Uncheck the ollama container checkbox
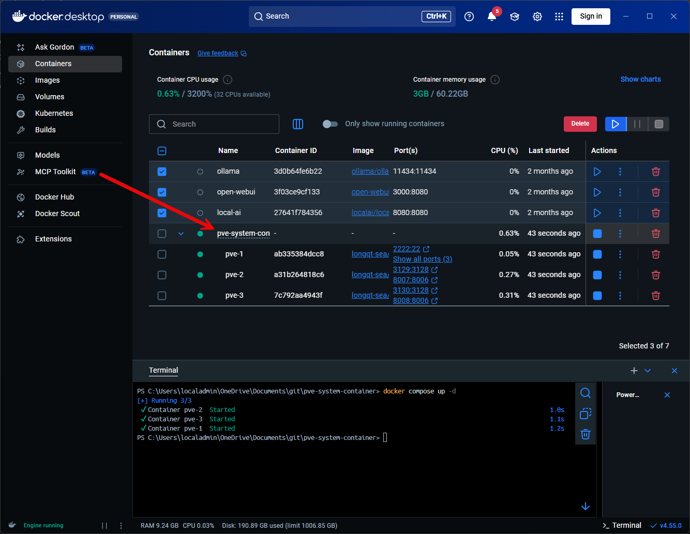The width and height of the screenshot is (690, 534). click(162, 172)
